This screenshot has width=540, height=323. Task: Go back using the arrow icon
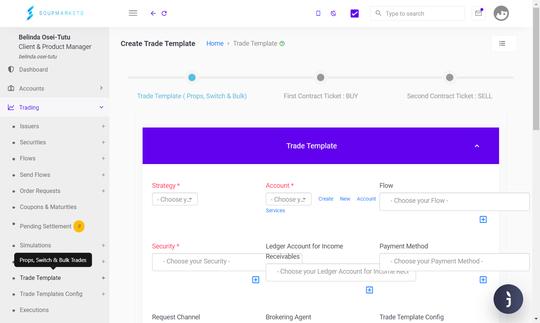point(153,13)
